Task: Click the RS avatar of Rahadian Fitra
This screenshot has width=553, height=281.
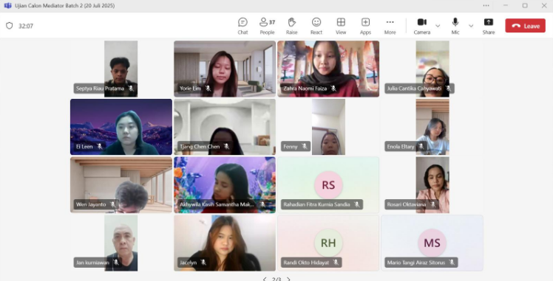Action: click(328, 184)
